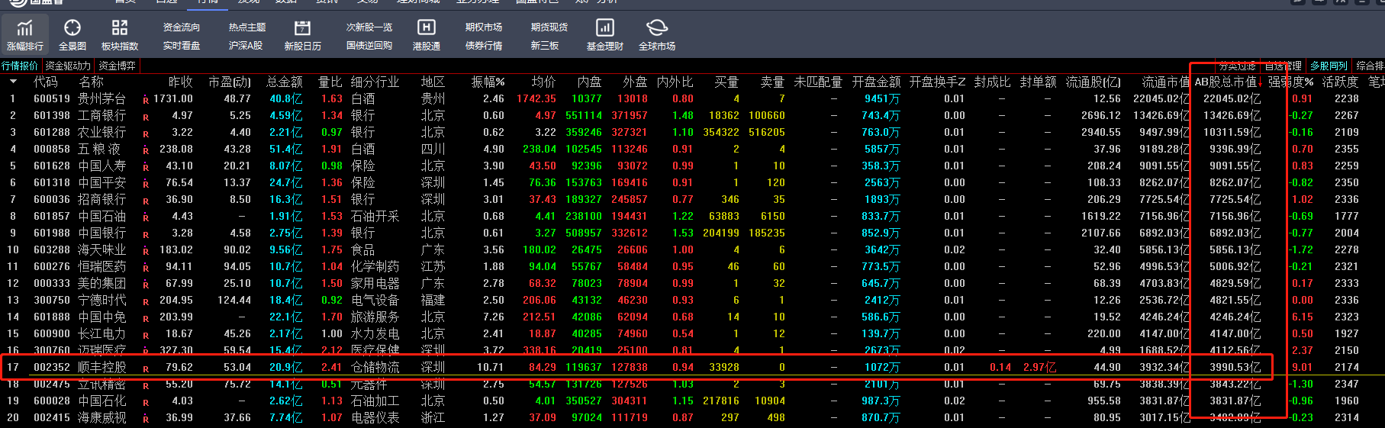This screenshot has width=1385, height=428.
Task: Click the red R marker beside 招商银行
Action: (x=145, y=201)
